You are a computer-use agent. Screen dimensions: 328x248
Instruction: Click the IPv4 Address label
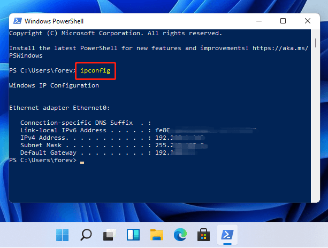click(x=44, y=138)
